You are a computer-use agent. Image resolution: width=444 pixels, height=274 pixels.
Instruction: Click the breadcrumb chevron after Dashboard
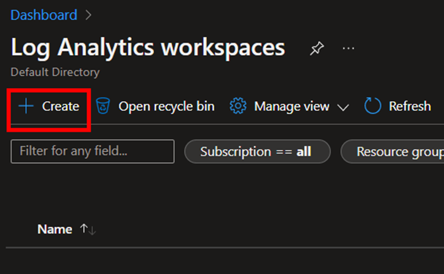click(88, 15)
